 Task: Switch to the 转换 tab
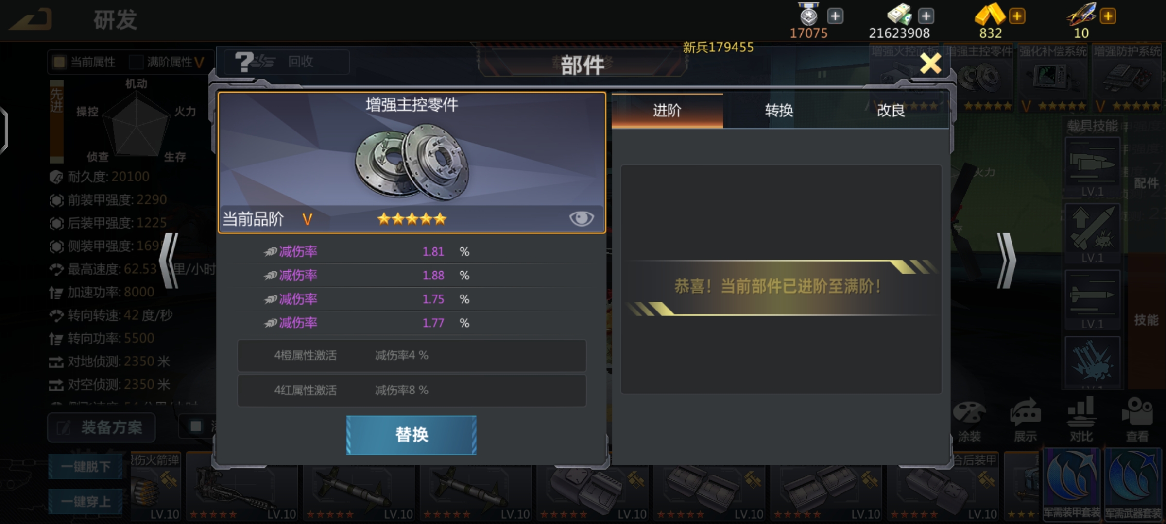point(779,111)
